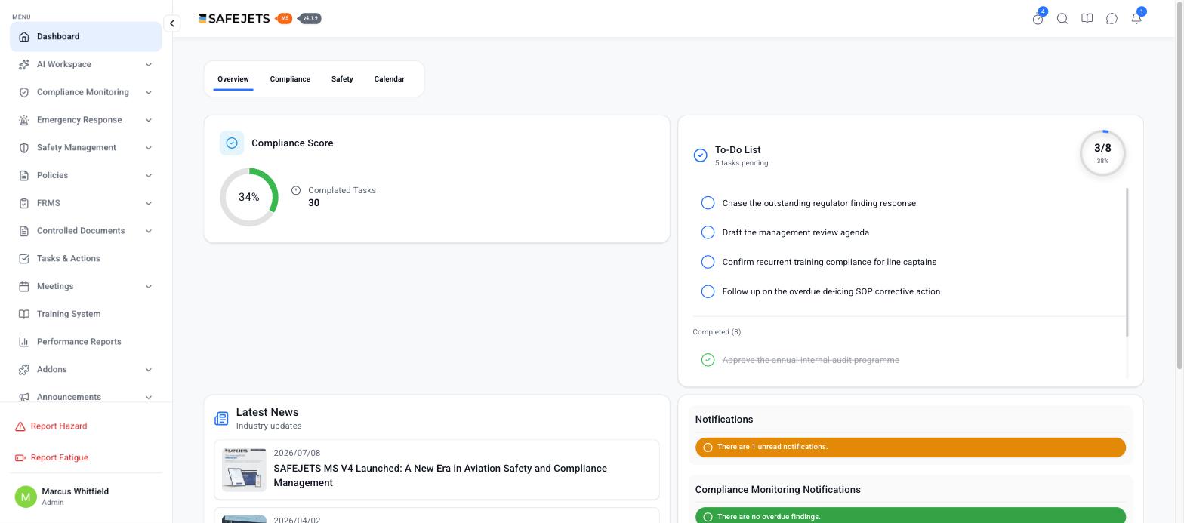
Task: Click the Dashboard home icon
Action: point(24,37)
